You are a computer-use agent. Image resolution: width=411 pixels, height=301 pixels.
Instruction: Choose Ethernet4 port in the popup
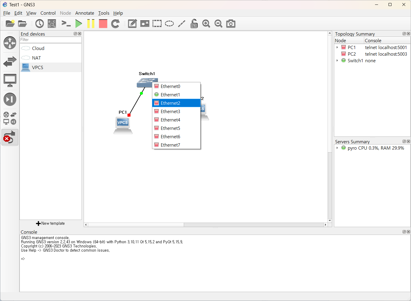(176, 120)
